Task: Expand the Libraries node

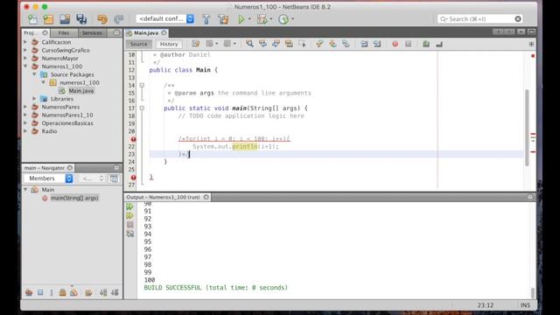Action: (34, 99)
